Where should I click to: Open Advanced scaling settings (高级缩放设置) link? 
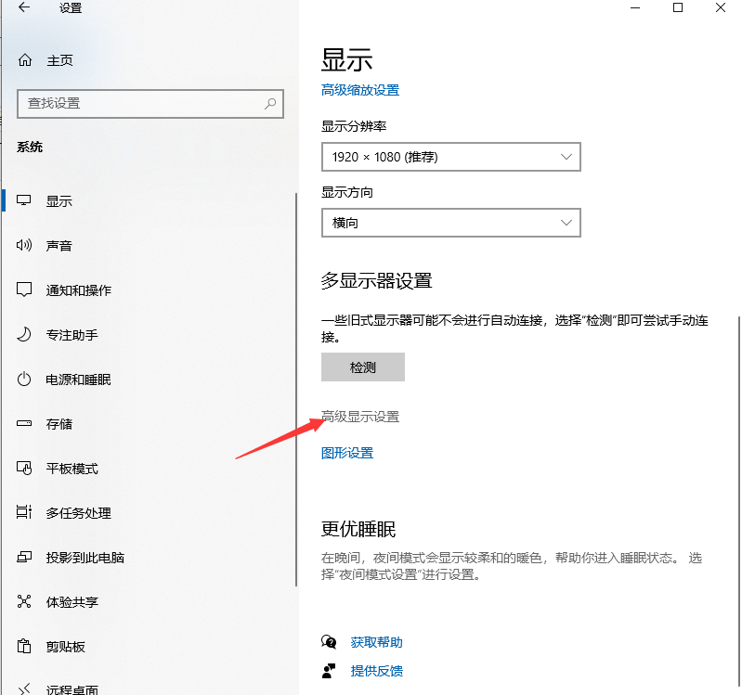[360, 90]
